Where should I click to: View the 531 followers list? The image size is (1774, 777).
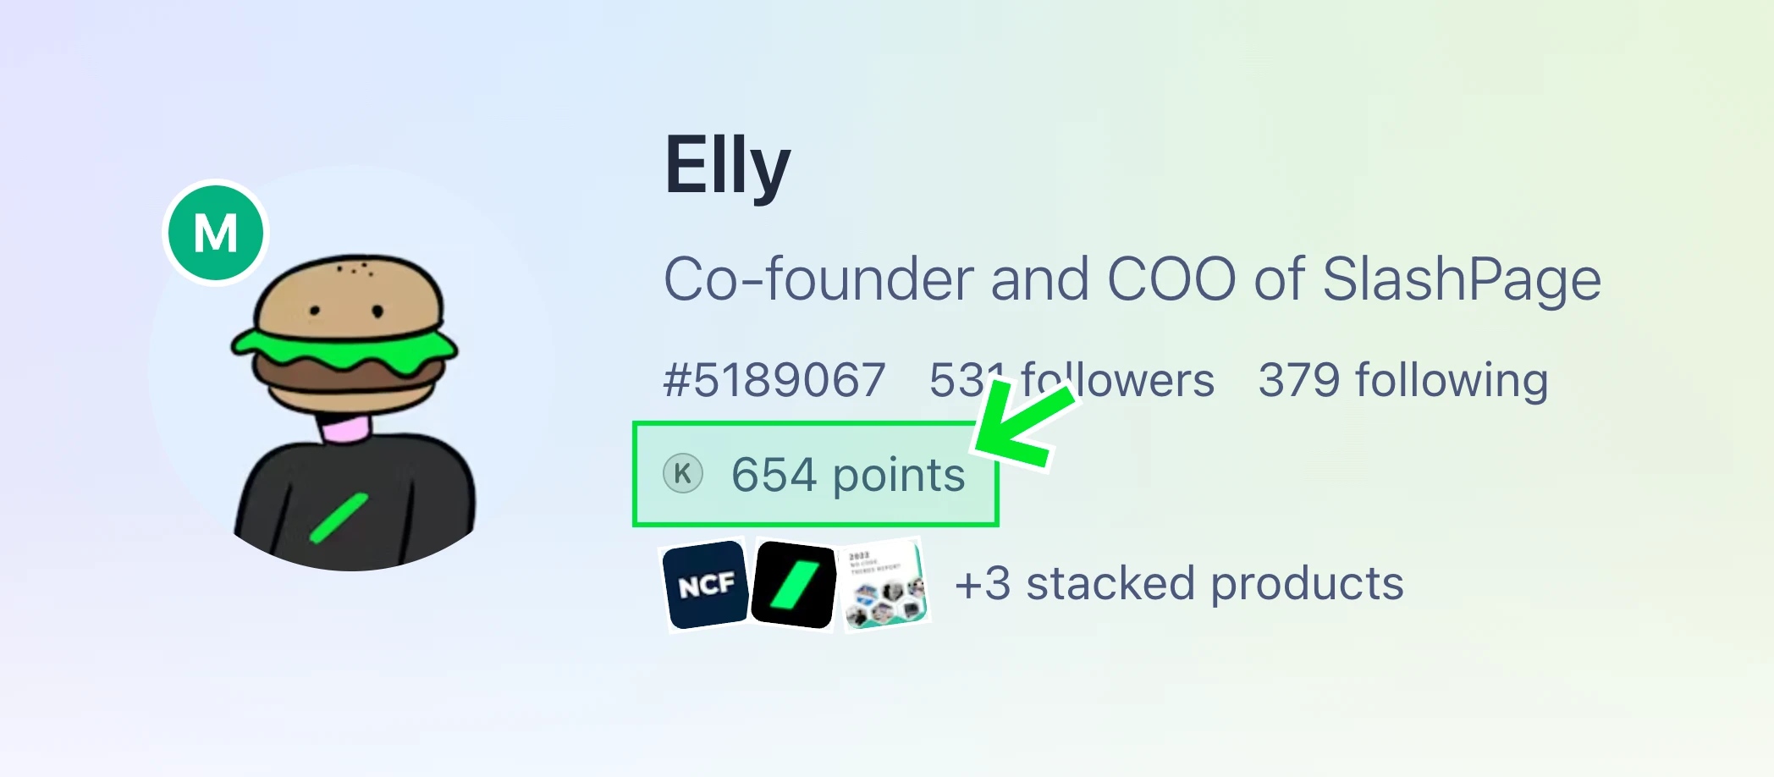[x=1072, y=379]
